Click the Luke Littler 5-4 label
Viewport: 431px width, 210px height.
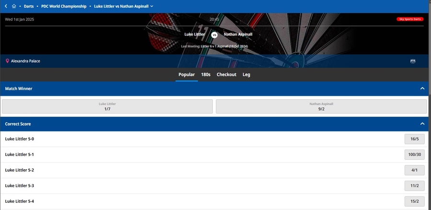[x=20, y=201]
